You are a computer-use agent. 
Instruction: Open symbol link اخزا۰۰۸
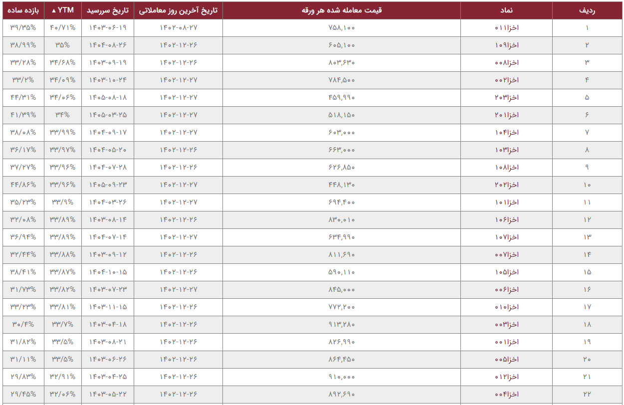pyautogui.click(x=506, y=62)
